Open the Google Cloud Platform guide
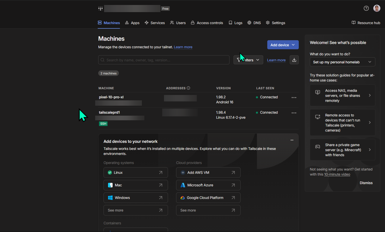 click(208, 198)
